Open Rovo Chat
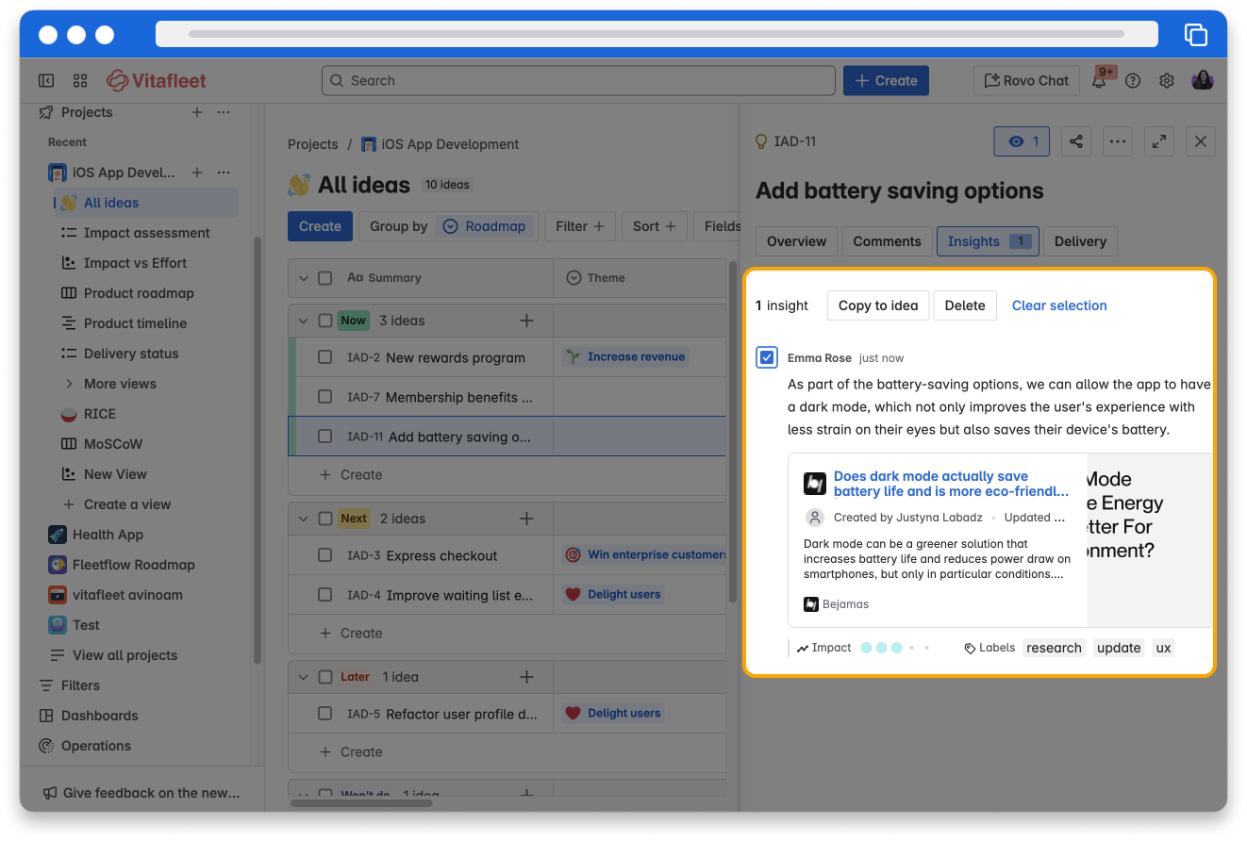This screenshot has height=841, width=1247. pos(1027,81)
